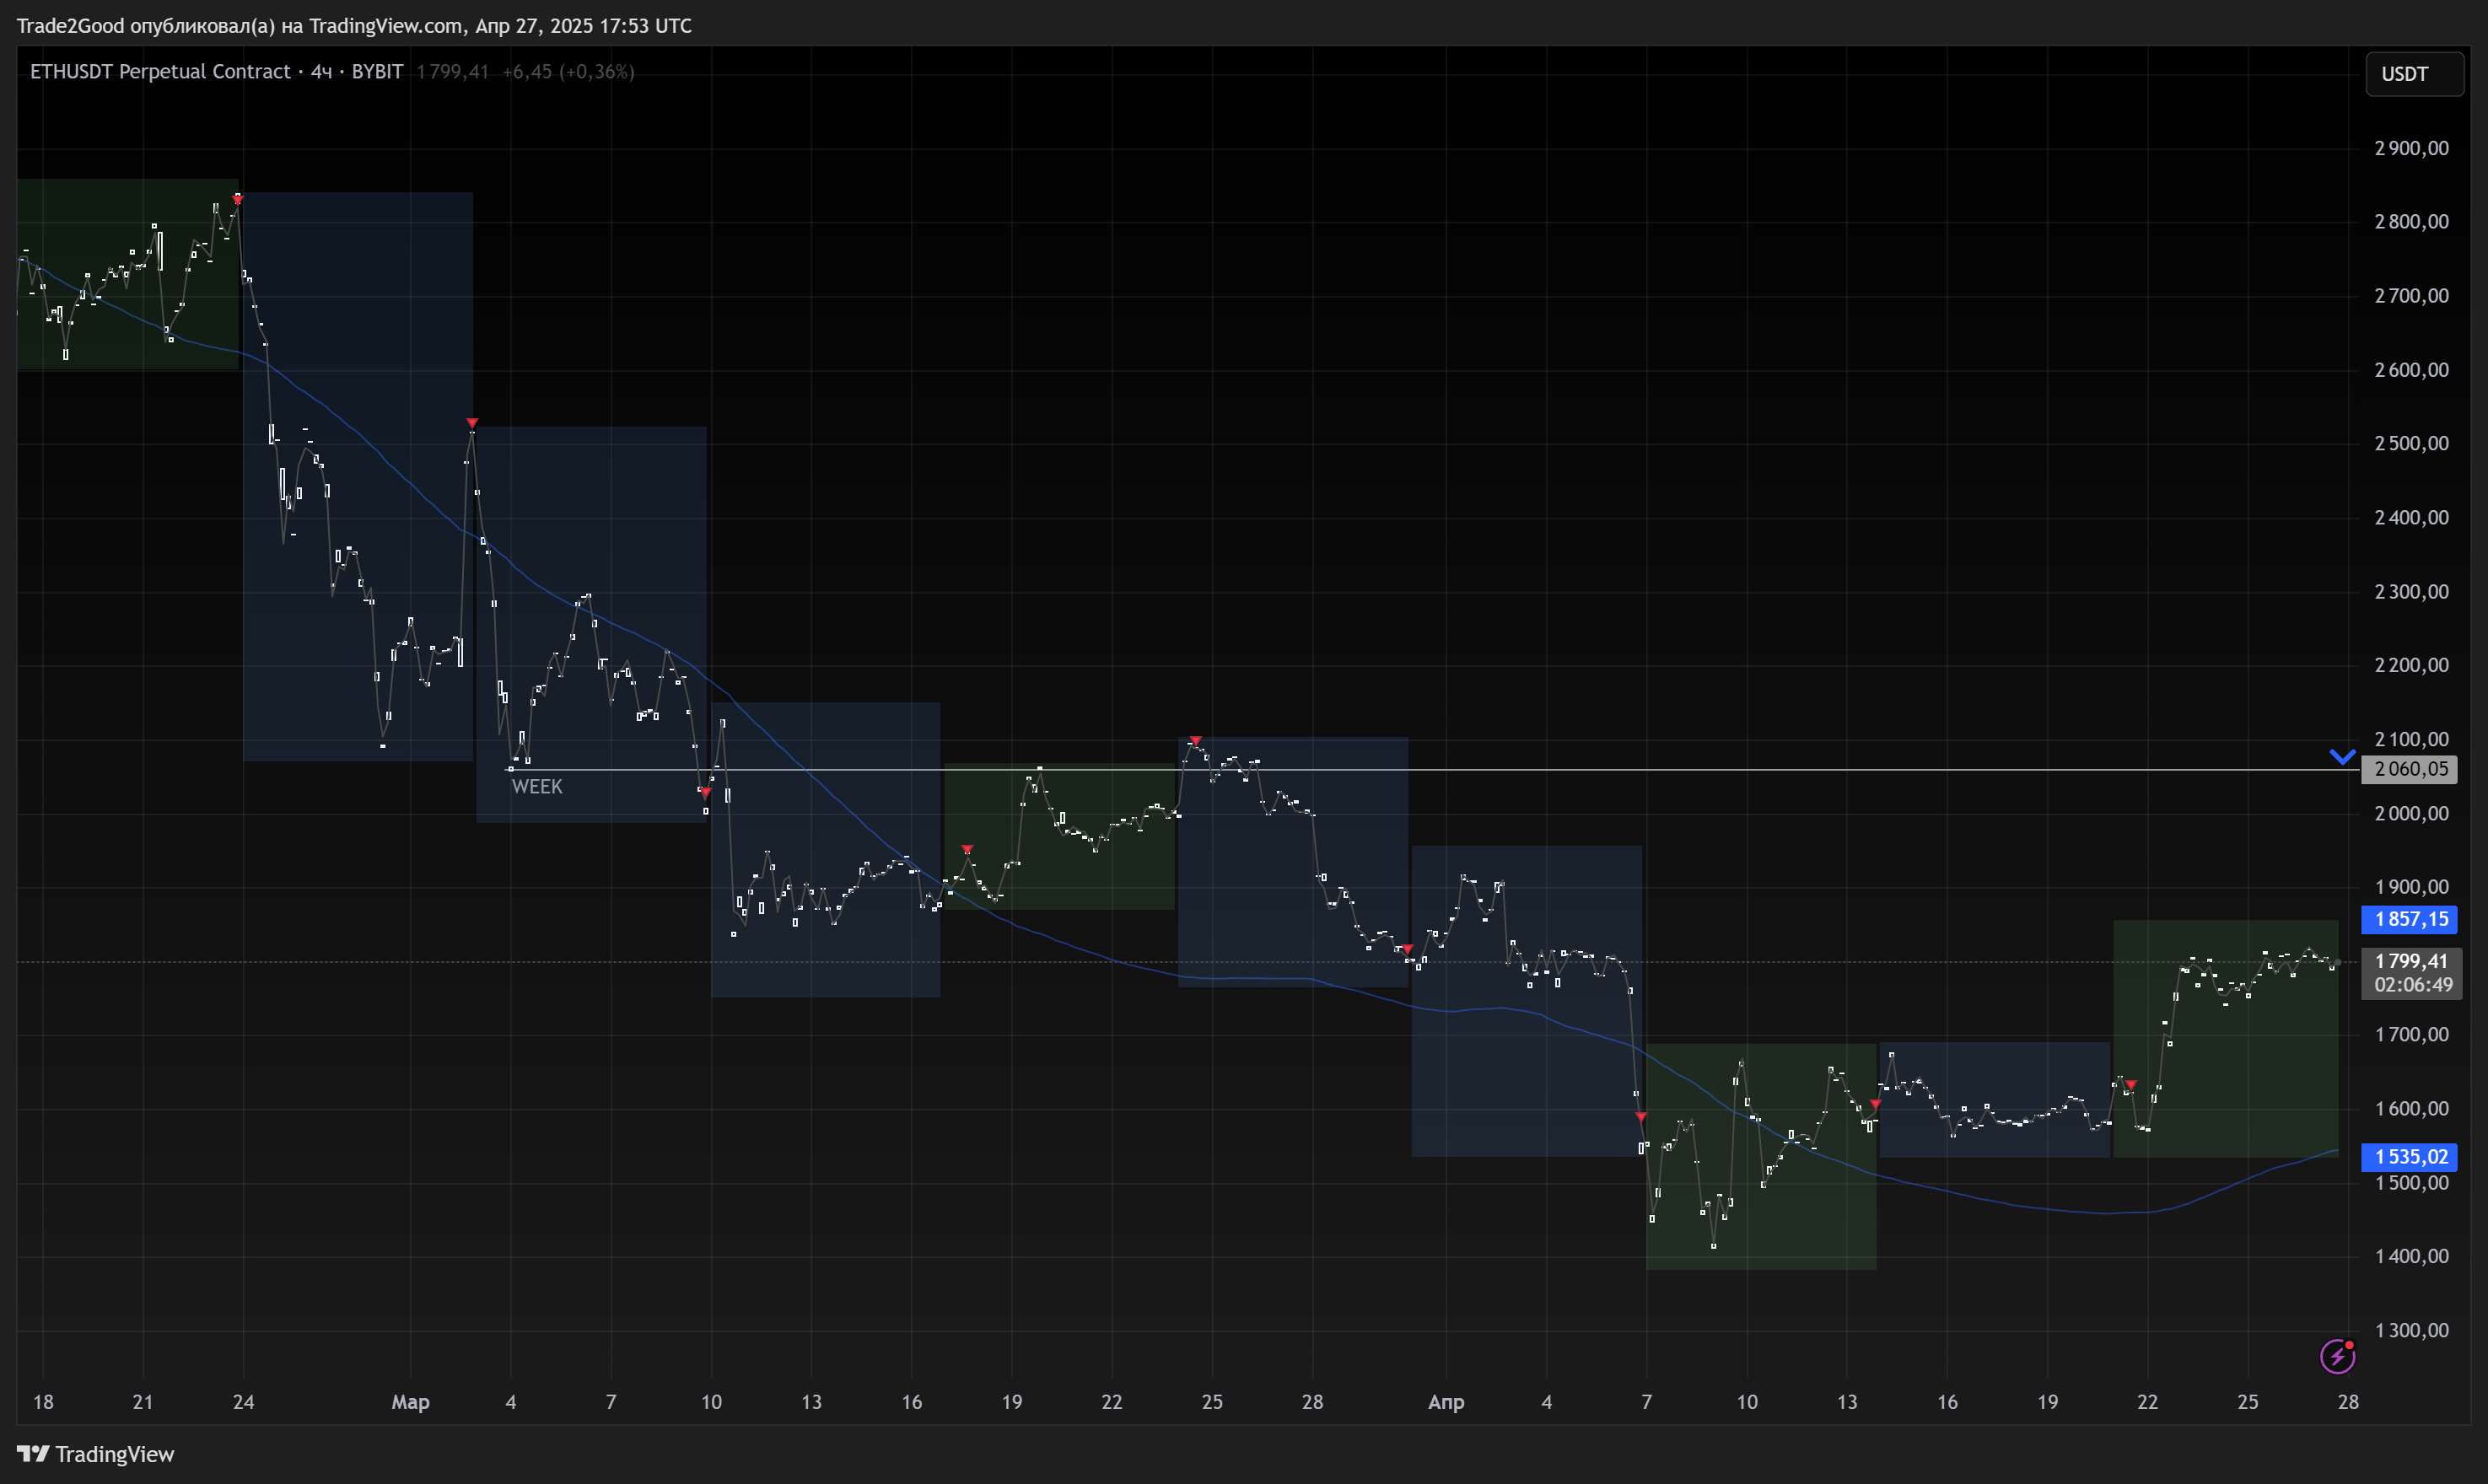Viewport: 2488px width, 1484px height.
Task: Click red triangle marker at February 24 peak
Action: 238,200
